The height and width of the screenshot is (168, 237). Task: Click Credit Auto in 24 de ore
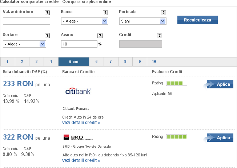[83, 117]
